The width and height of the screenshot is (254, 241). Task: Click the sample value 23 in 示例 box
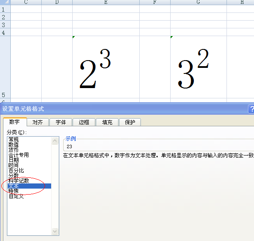[x=69, y=146]
